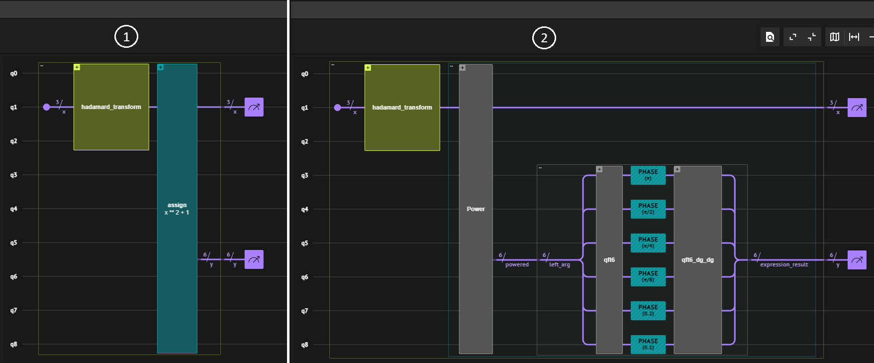
Task: Click the y measurement icon in circuit 2
Action: coord(857,260)
